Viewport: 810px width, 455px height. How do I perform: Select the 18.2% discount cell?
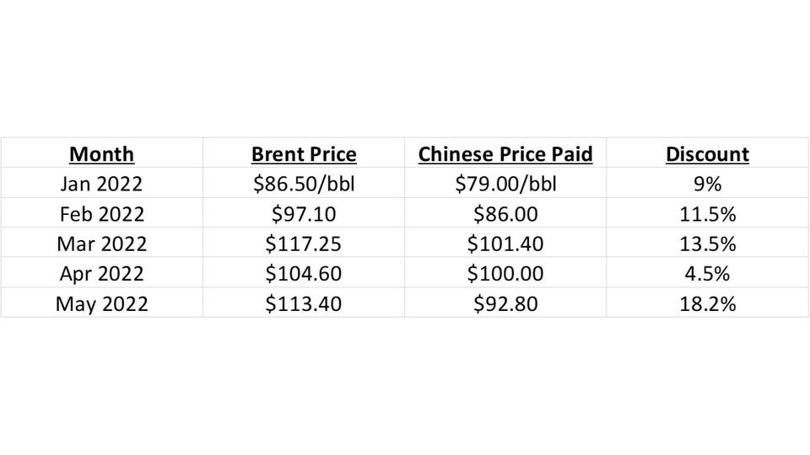(x=707, y=303)
